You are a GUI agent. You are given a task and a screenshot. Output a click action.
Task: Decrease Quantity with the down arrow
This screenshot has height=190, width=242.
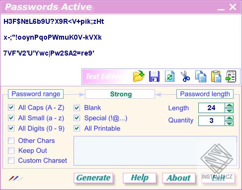(x=229, y=124)
